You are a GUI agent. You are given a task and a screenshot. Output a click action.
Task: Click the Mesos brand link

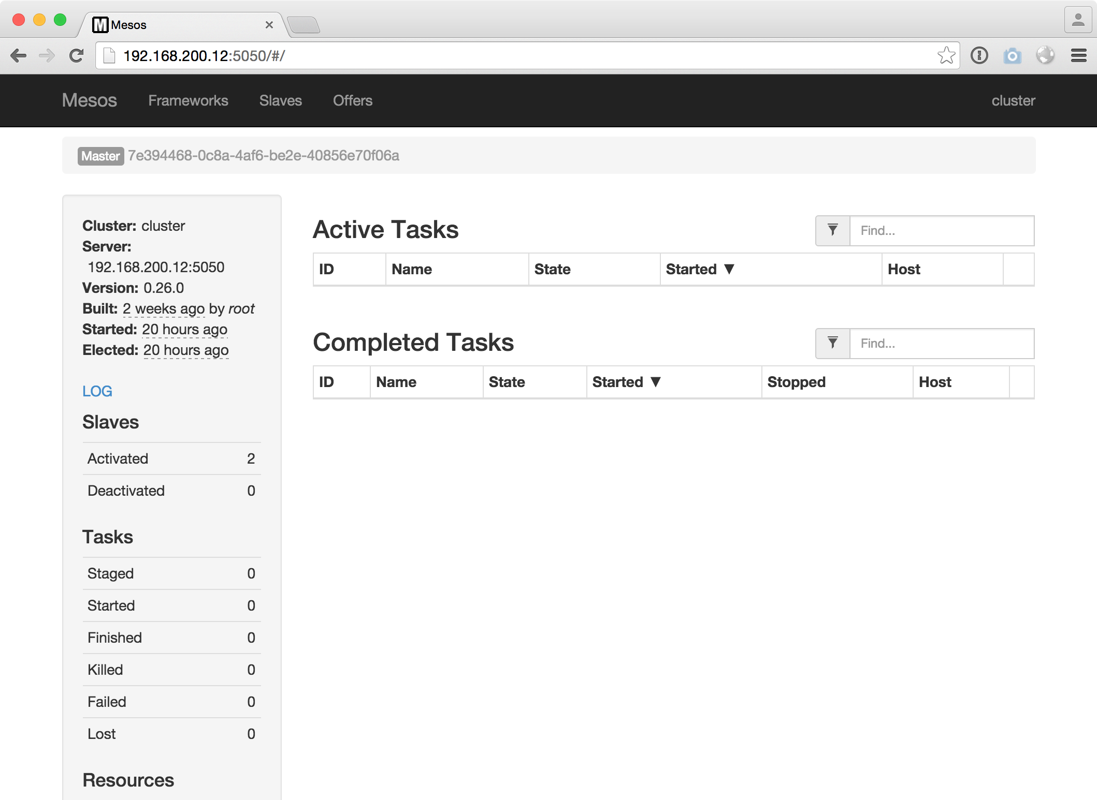click(x=89, y=100)
